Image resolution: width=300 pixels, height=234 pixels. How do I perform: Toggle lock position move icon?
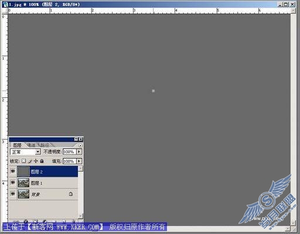pos(36,161)
